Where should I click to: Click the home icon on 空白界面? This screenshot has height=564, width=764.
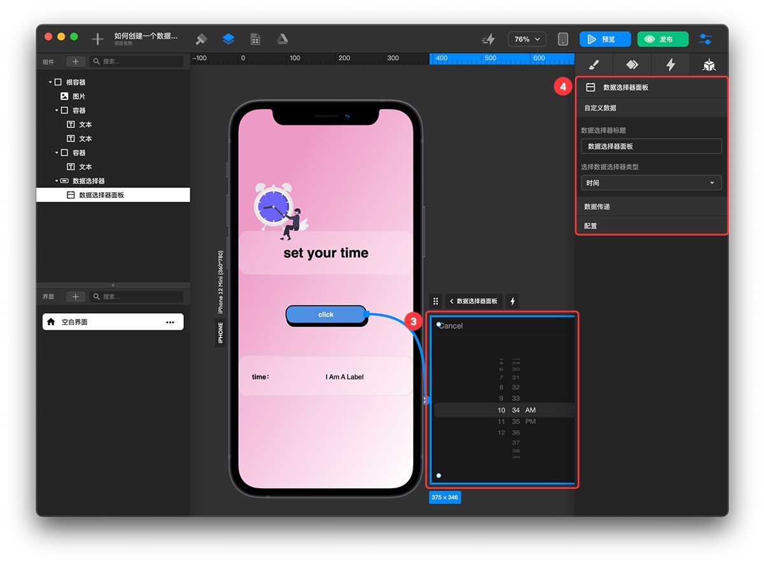coord(51,322)
